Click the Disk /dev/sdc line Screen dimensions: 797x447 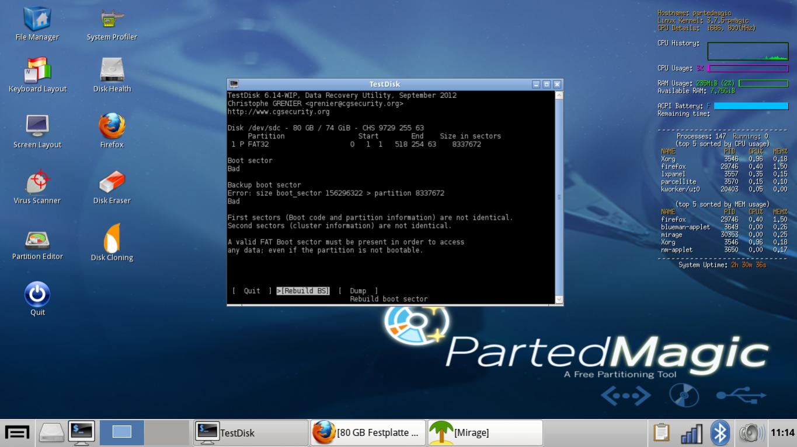coord(326,128)
